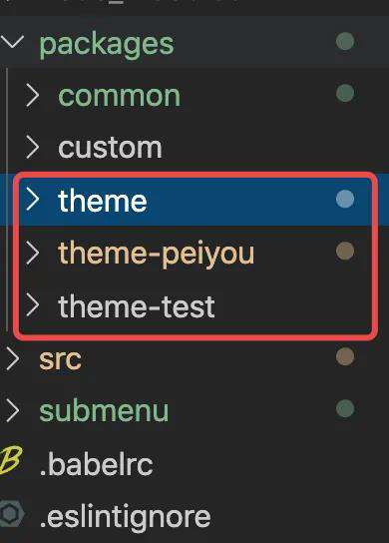This screenshot has height=543, width=389.
Task: Click the tan status dot beside src
Action: coord(345,356)
